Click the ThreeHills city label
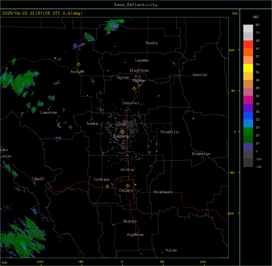Viewport: 272px width, 266px height. pyautogui.click(x=169, y=132)
